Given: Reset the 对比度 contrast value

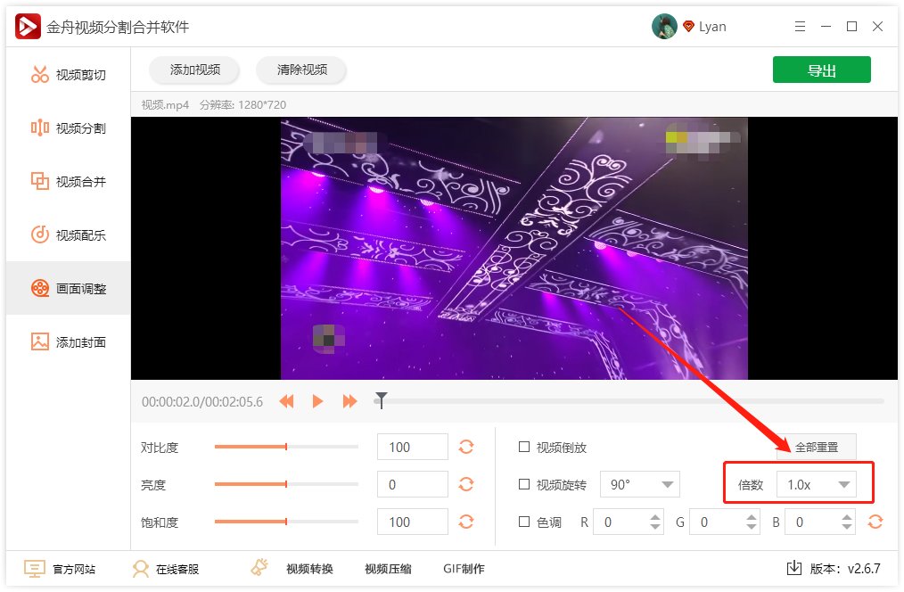Looking at the screenshot, I should point(466,447).
